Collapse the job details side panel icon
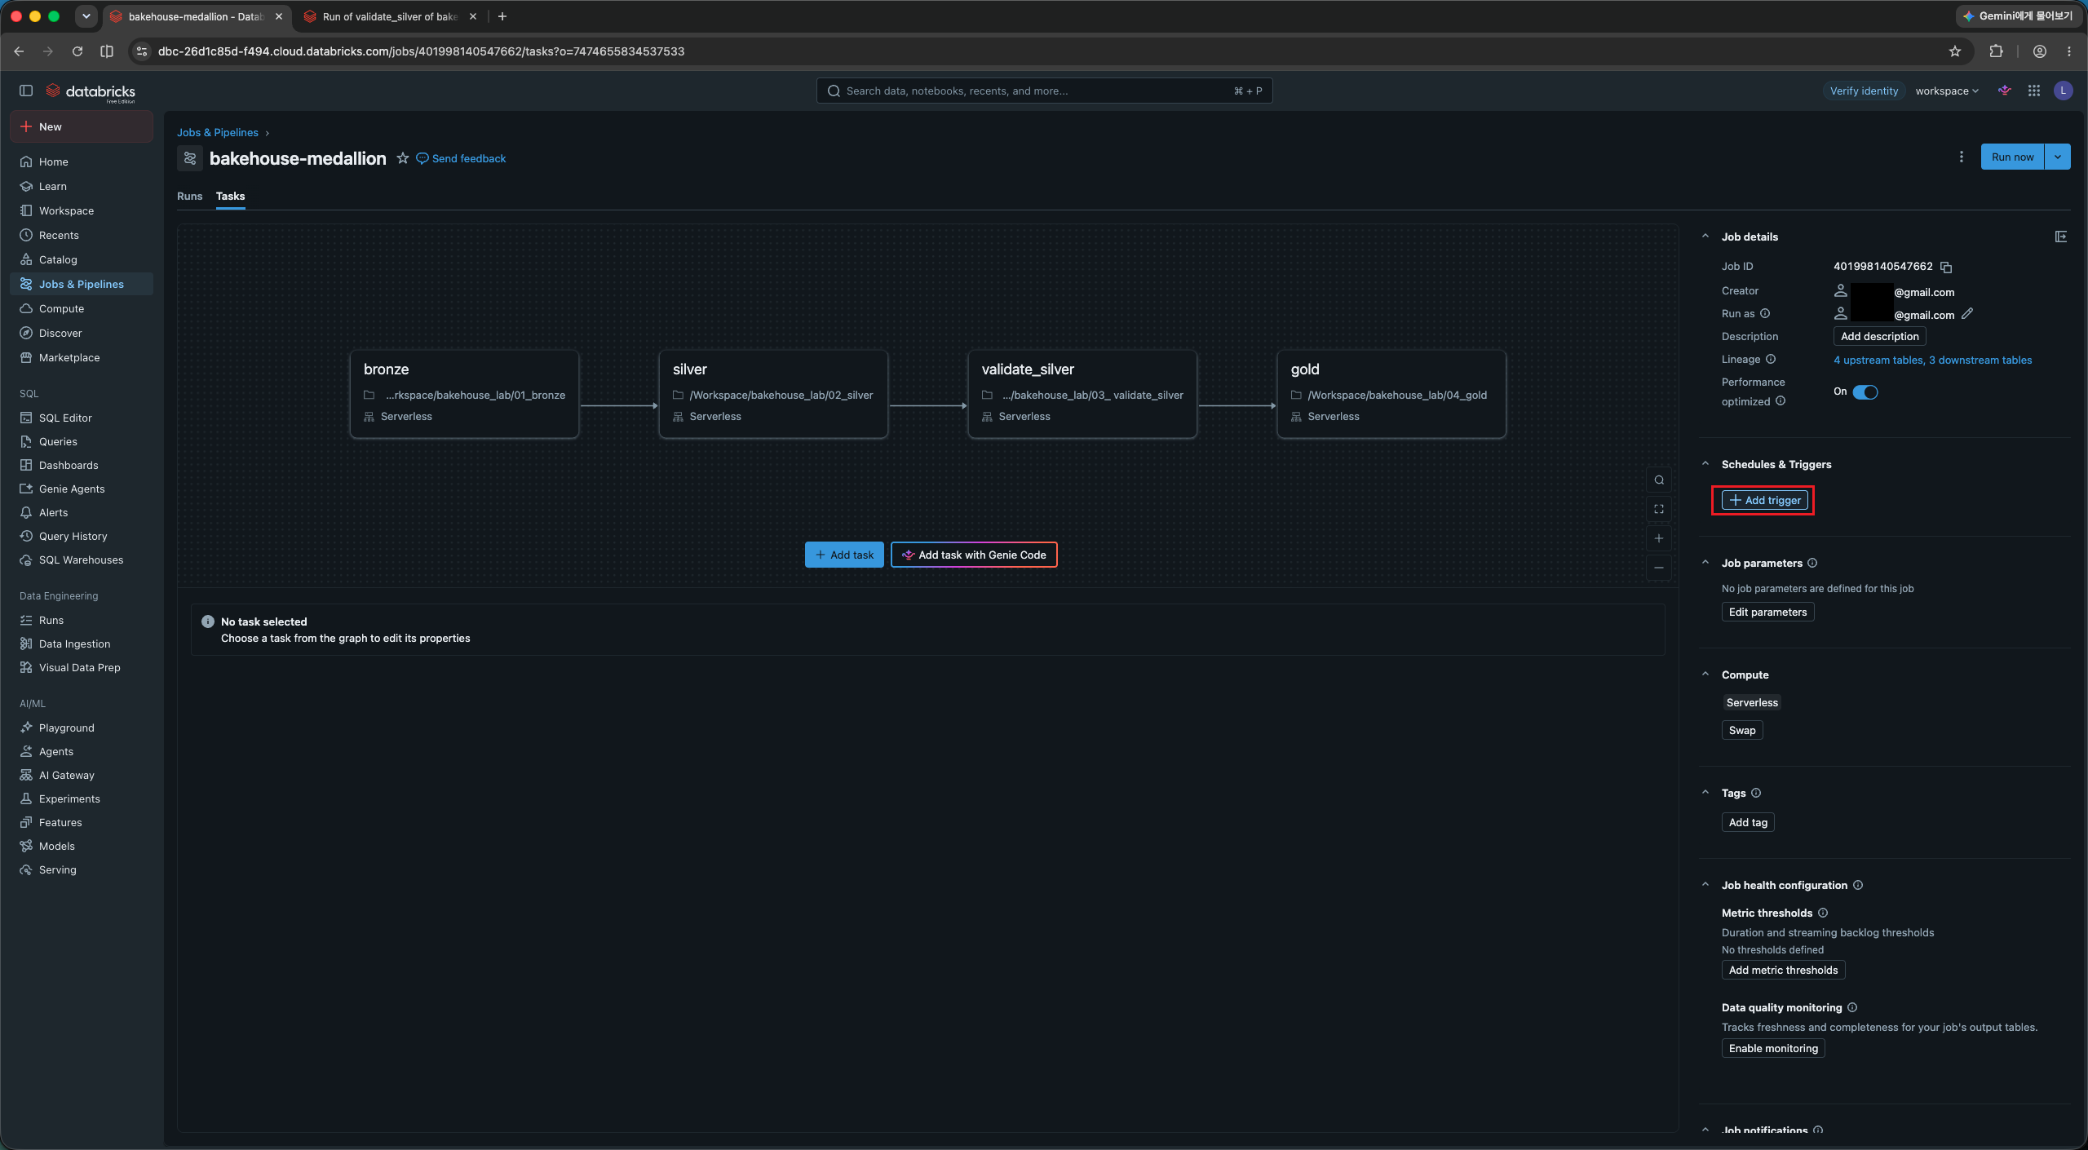Screen dimensions: 2088x1150 2061,237
